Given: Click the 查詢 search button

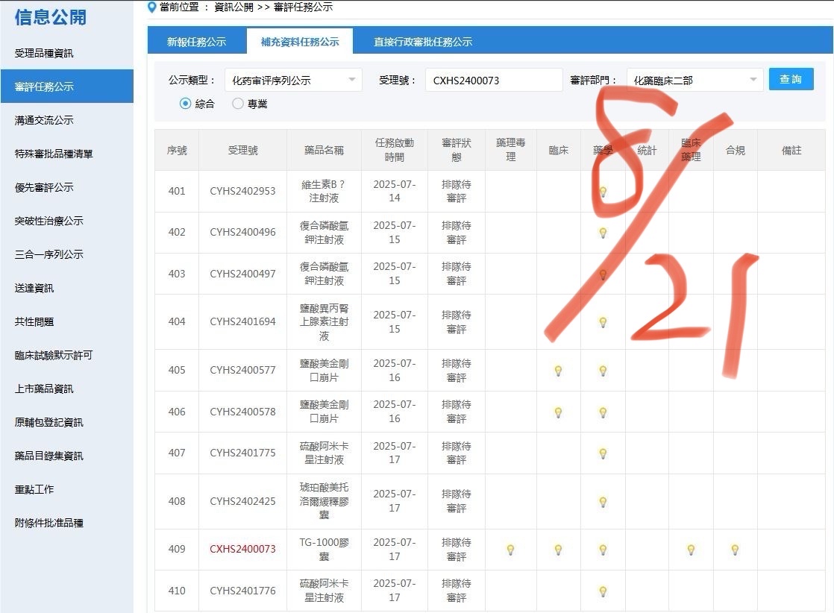Looking at the screenshot, I should [791, 79].
